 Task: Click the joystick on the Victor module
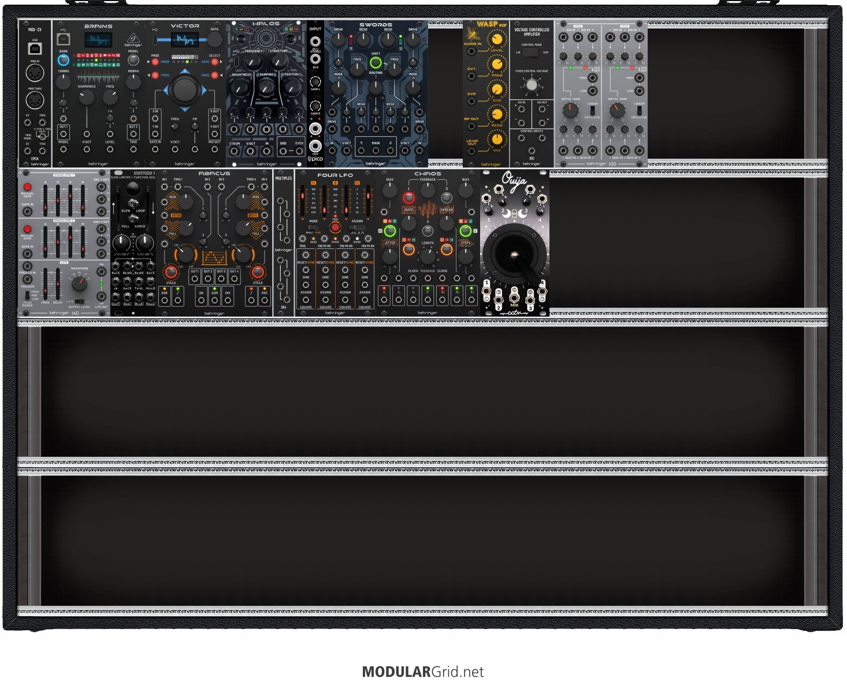[185, 90]
